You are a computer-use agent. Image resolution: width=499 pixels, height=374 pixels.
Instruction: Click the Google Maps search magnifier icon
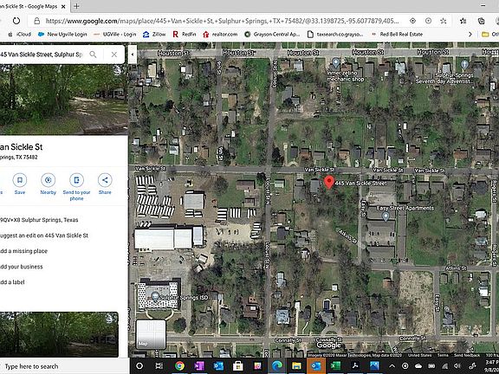pos(93,55)
